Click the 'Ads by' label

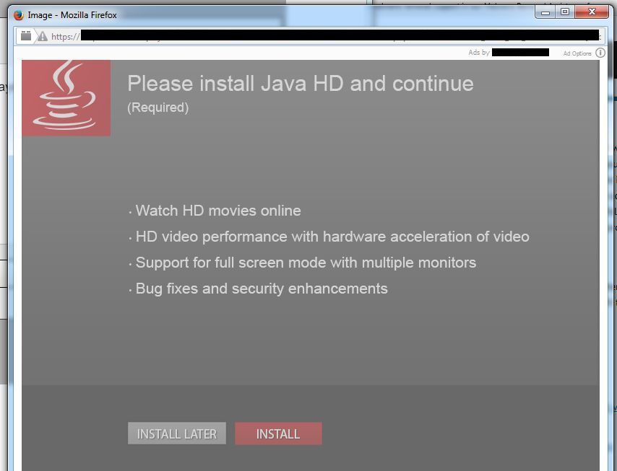pos(479,52)
